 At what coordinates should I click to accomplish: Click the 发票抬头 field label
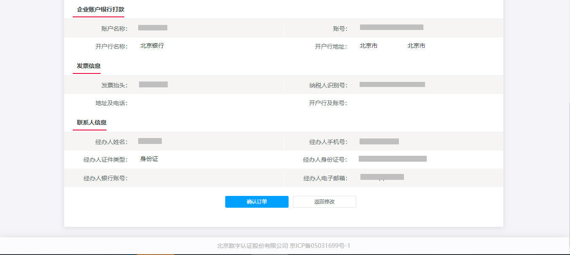(x=115, y=85)
